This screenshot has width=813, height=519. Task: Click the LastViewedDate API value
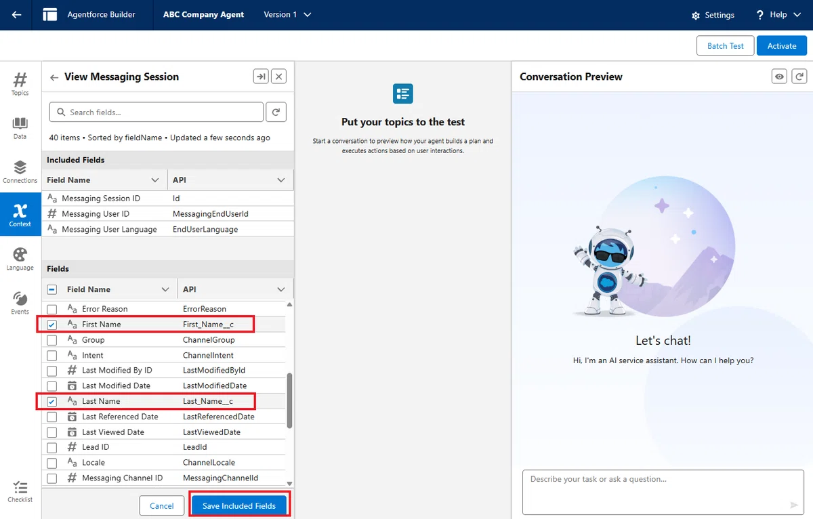[x=211, y=432]
